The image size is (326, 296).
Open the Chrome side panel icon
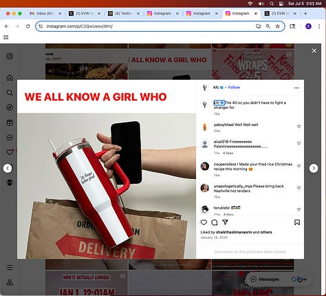tap(292, 26)
